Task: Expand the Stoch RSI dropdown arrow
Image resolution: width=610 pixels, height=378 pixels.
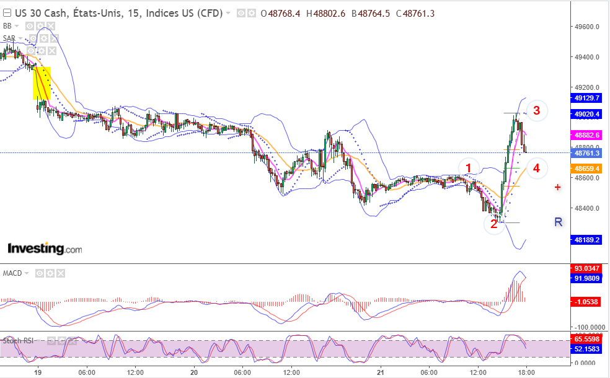Action: (38, 341)
